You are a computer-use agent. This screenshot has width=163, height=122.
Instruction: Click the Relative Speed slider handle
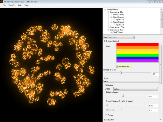(123, 95)
